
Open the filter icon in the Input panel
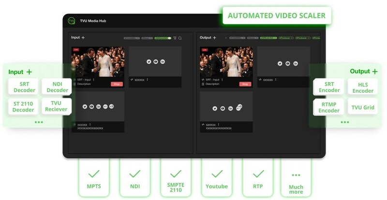tap(175, 38)
